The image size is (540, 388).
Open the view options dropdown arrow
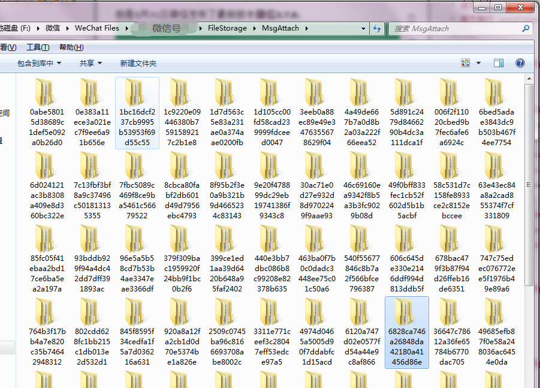coord(478,63)
